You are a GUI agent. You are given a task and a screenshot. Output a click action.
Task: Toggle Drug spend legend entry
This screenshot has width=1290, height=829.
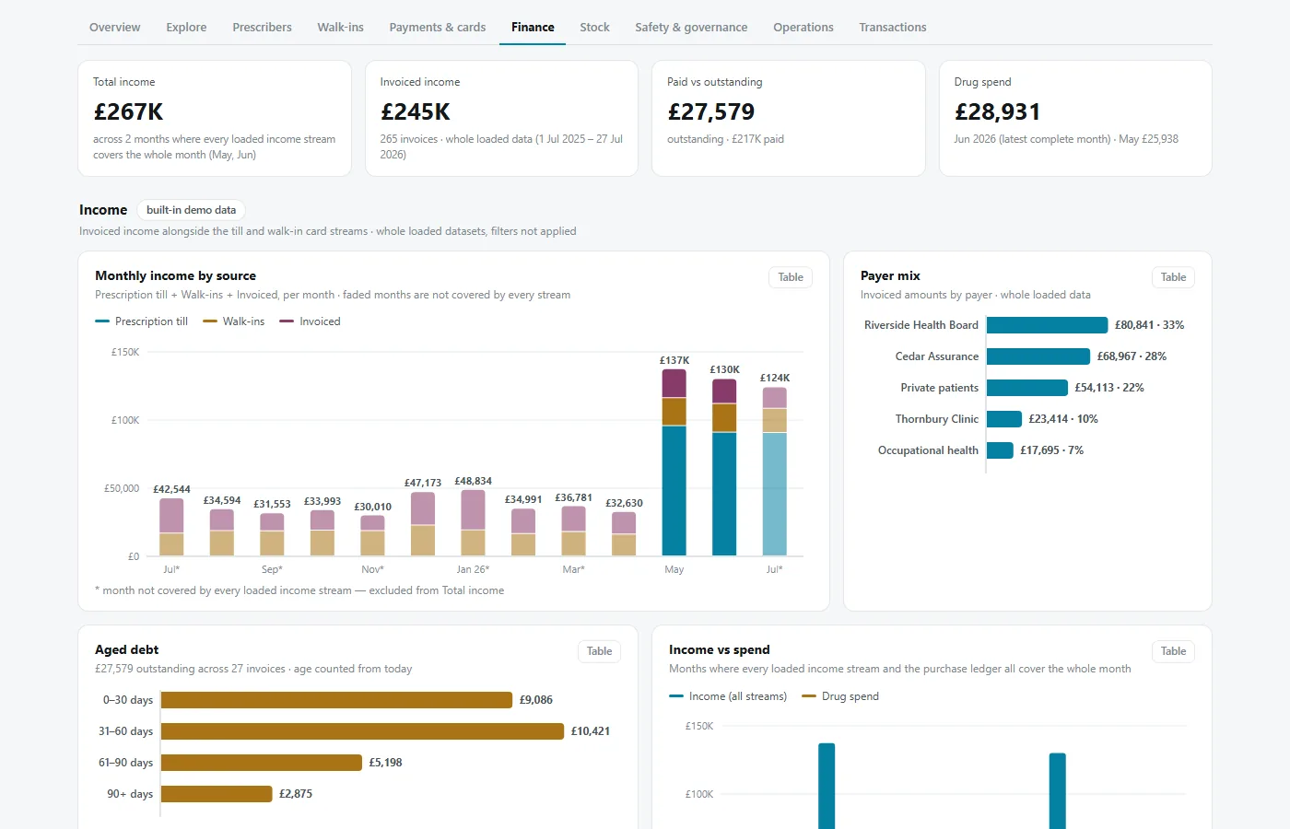tap(840, 696)
